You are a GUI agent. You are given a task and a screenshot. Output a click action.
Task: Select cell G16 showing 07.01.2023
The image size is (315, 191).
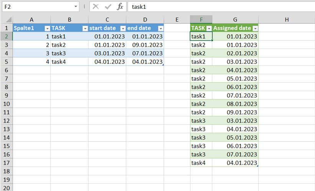click(x=235, y=154)
